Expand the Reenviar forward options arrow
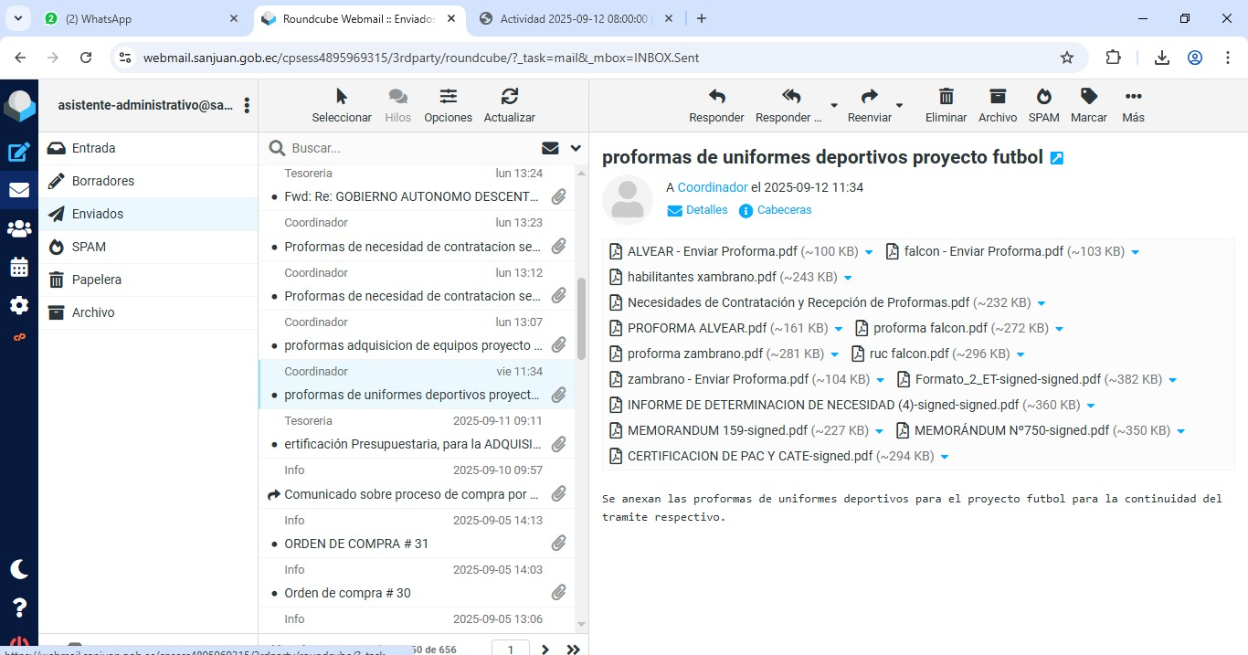Screen dimensions: 1248x655 (x=899, y=105)
